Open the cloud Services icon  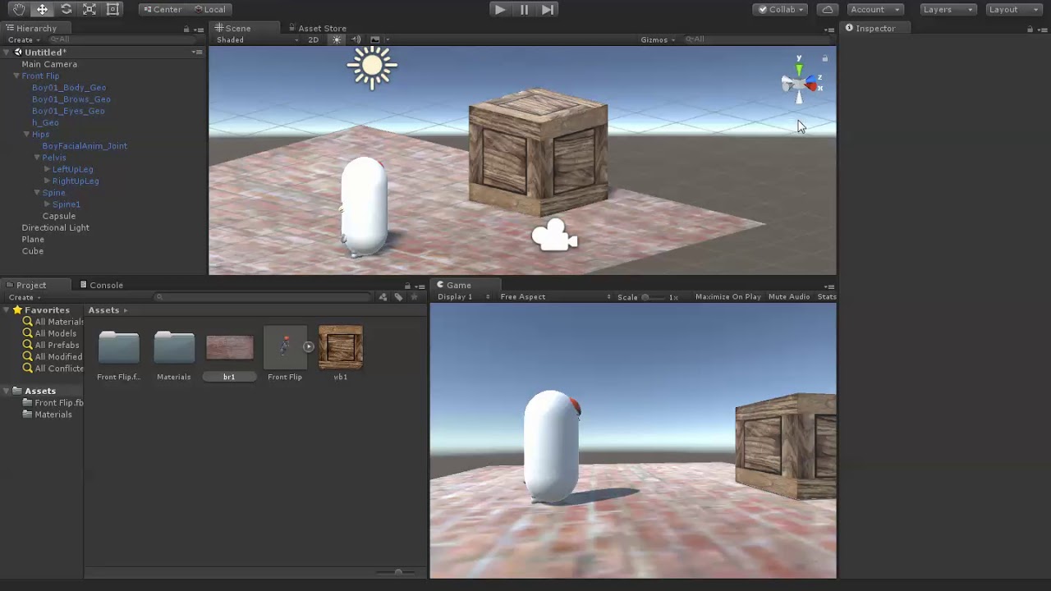(828, 9)
